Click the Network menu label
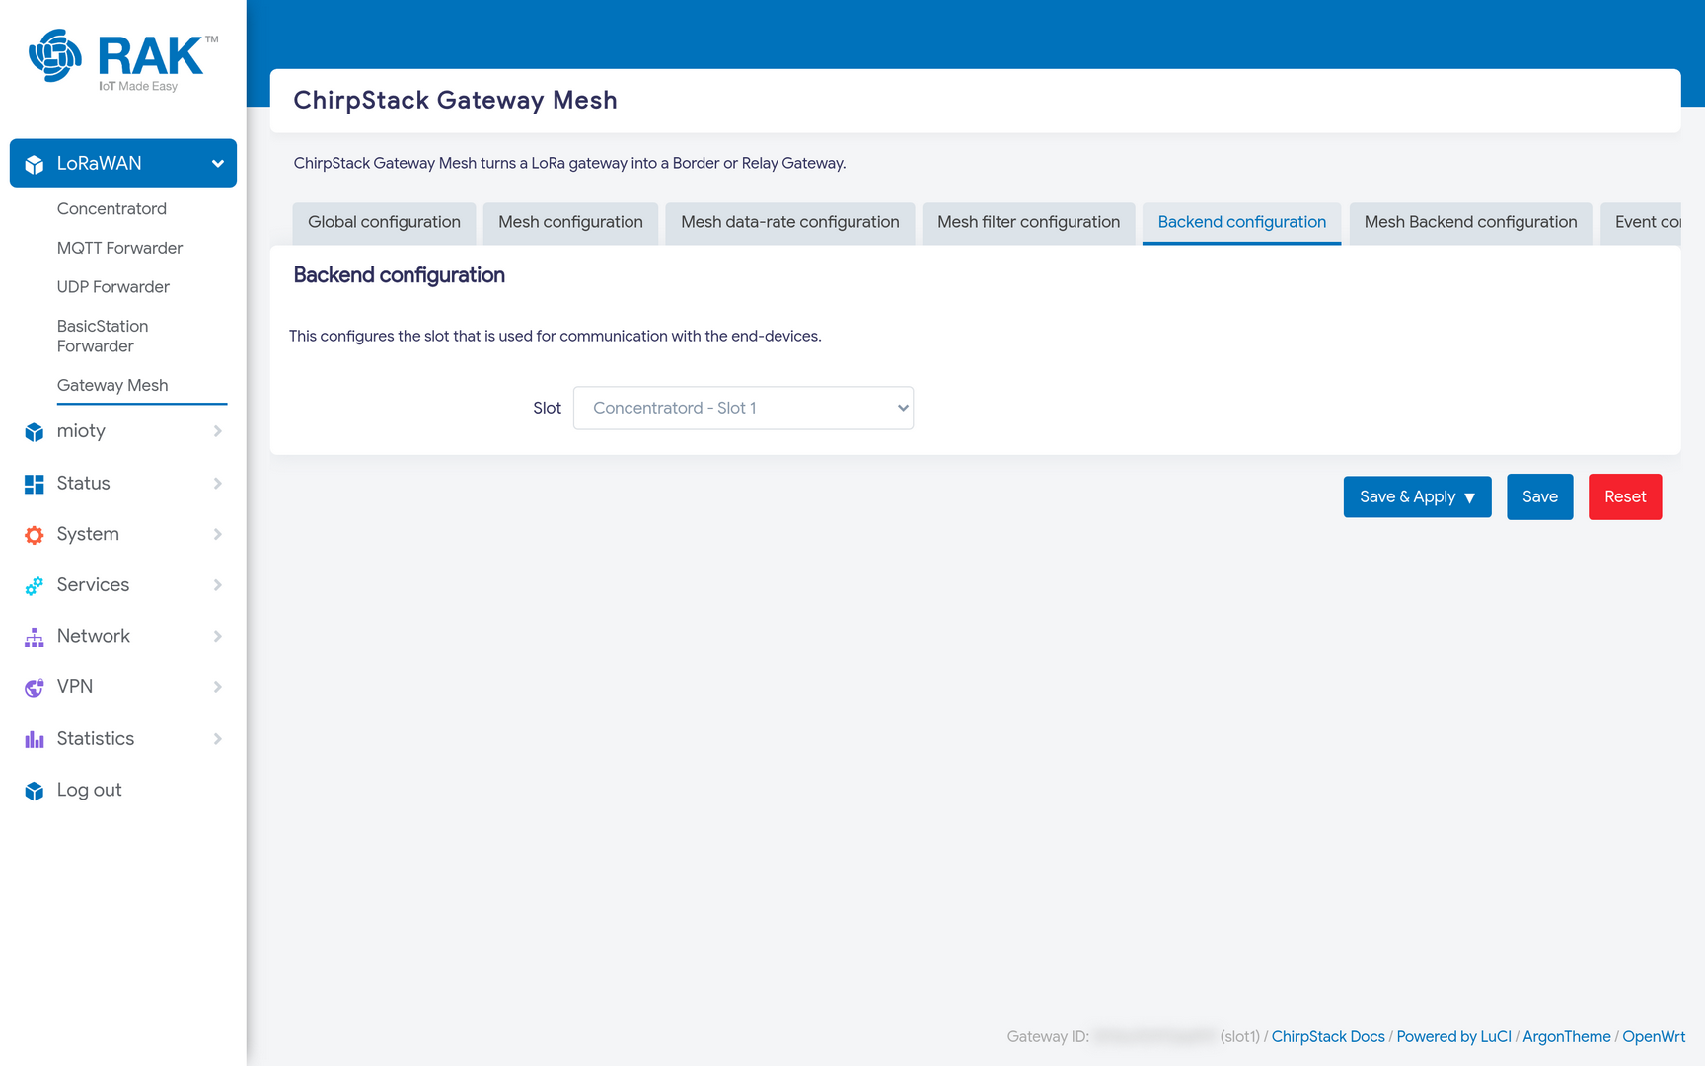 [x=94, y=636]
